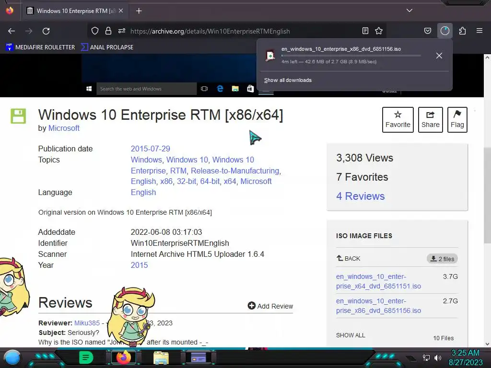Click the 10 Files count text
Screen dimensions: 491x368
443,338
